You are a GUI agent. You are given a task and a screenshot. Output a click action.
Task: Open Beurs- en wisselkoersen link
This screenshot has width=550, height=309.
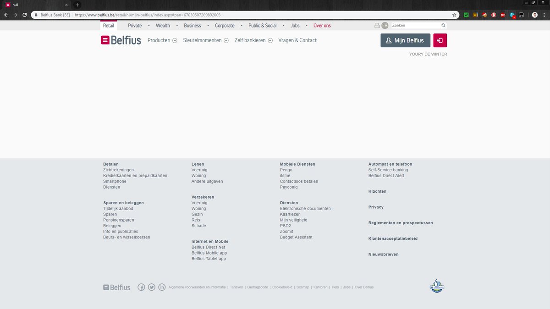point(126,237)
